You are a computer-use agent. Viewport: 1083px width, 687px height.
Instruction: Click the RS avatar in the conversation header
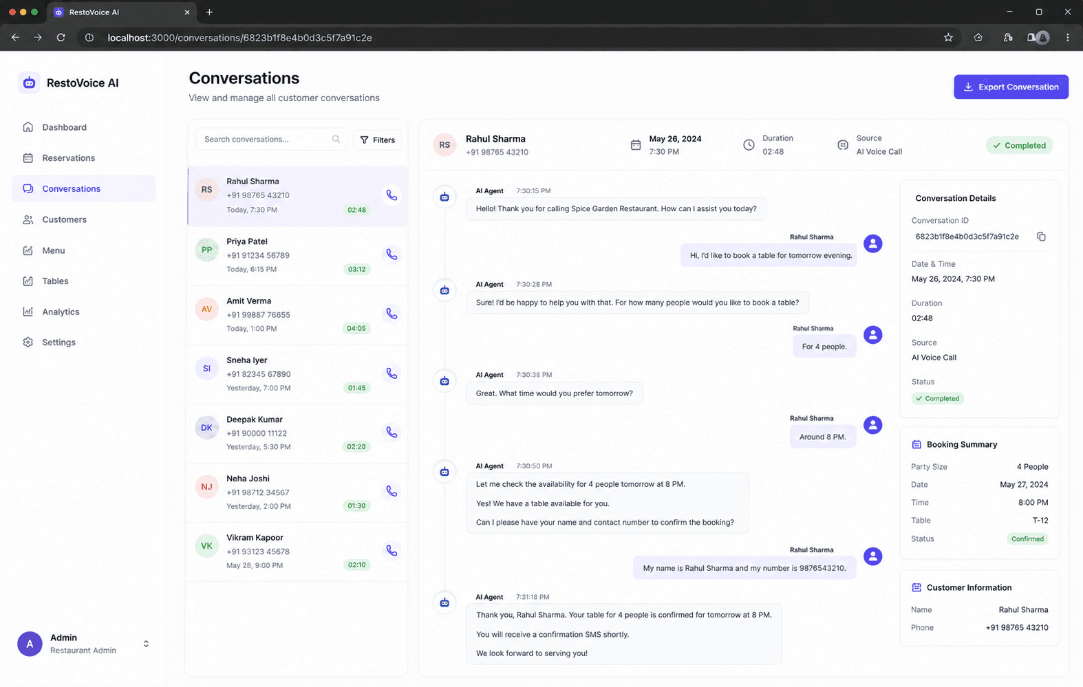[444, 145]
